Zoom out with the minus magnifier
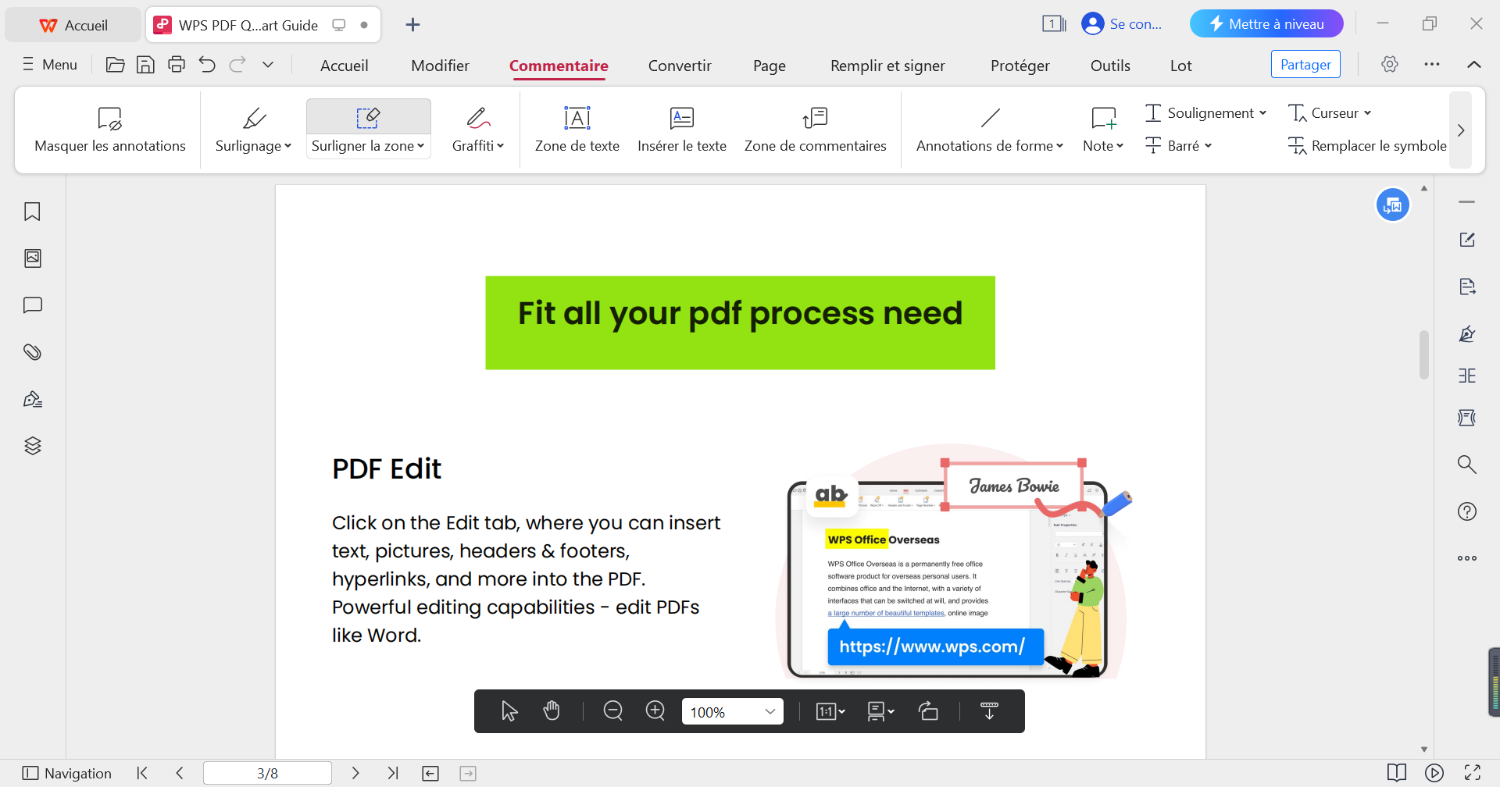 (x=613, y=711)
